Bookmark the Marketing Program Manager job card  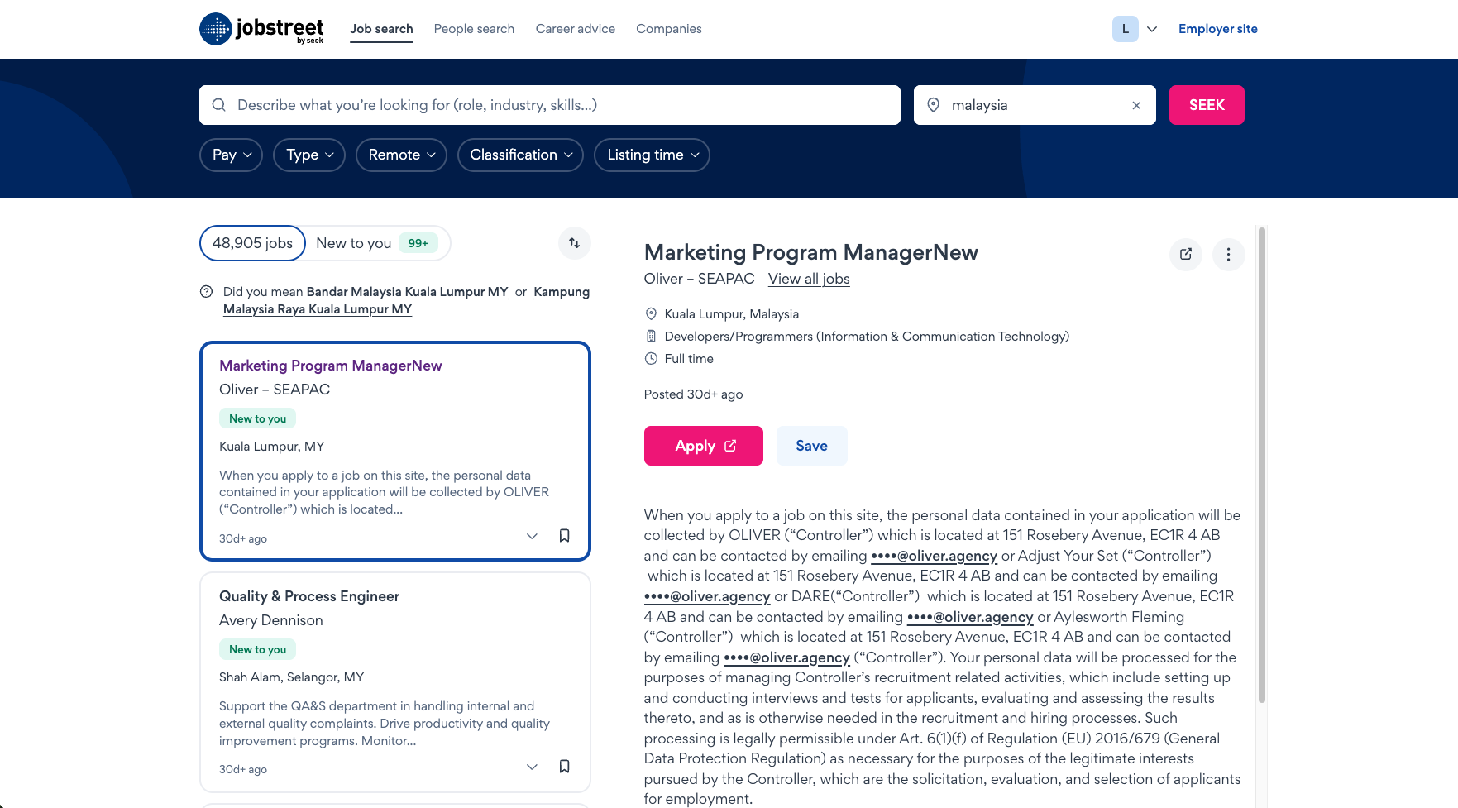click(564, 536)
